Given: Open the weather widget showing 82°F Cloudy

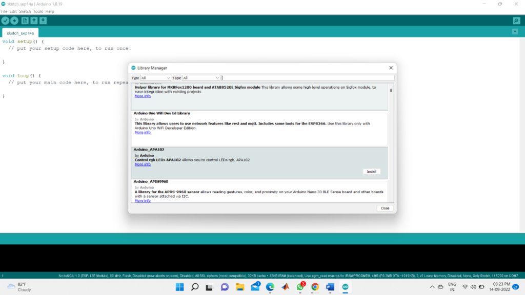Looking at the screenshot, I should click(x=19, y=287).
